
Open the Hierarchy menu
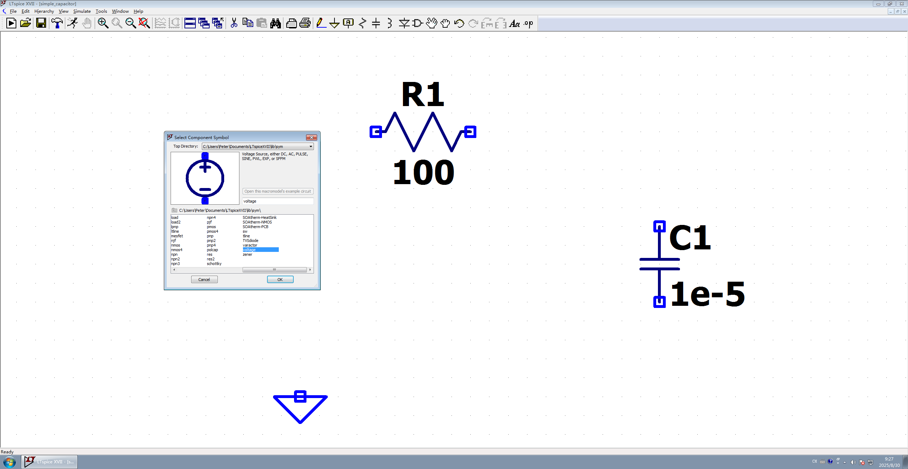click(x=44, y=11)
